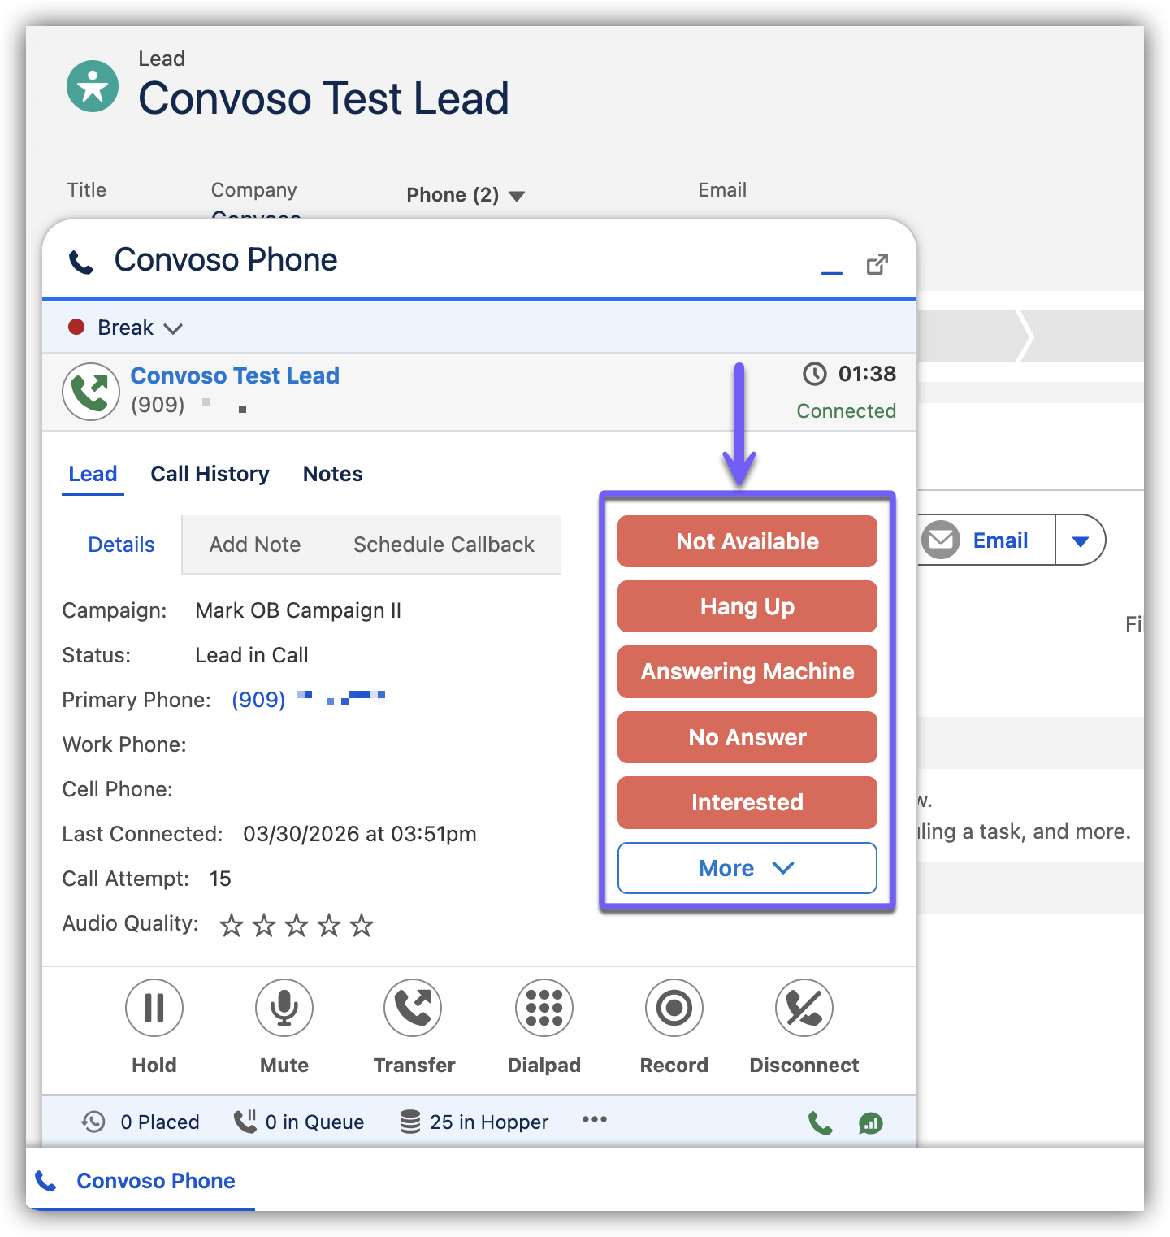Open the Schedule Callback tab

[444, 545]
